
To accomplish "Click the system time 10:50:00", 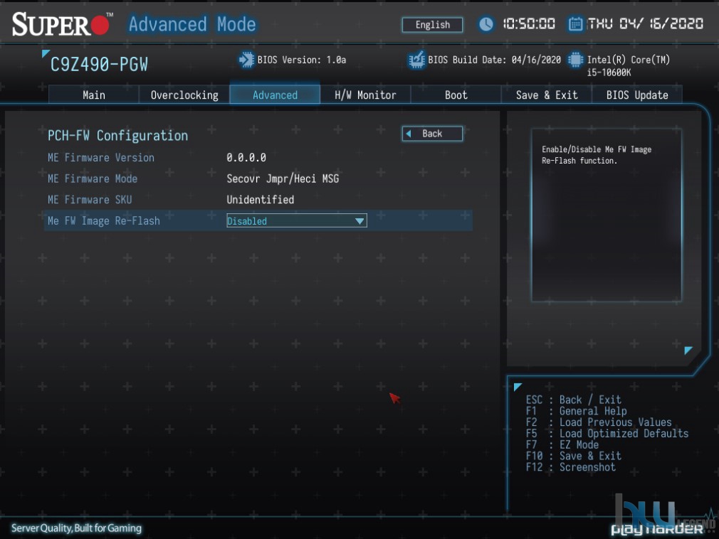I will tap(529, 23).
